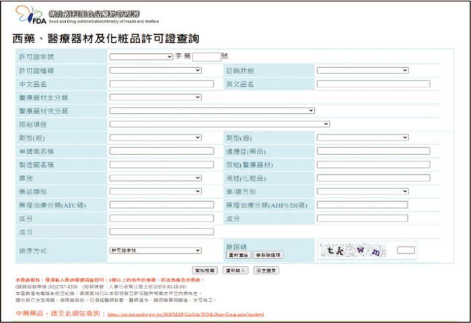
Task: Select the 醫療器材主分類 dropdown
Action: point(155,97)
